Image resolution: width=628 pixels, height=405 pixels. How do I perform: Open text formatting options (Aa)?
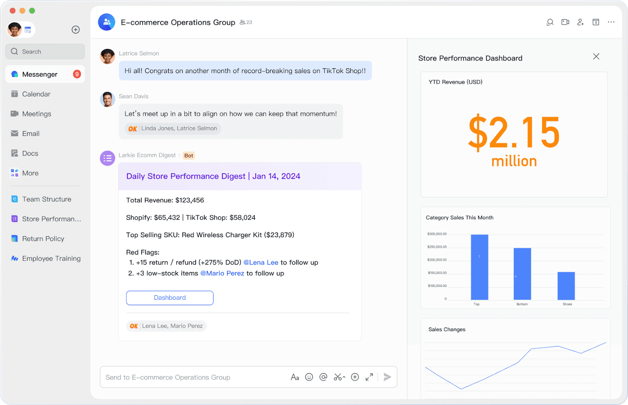(295, 377)
